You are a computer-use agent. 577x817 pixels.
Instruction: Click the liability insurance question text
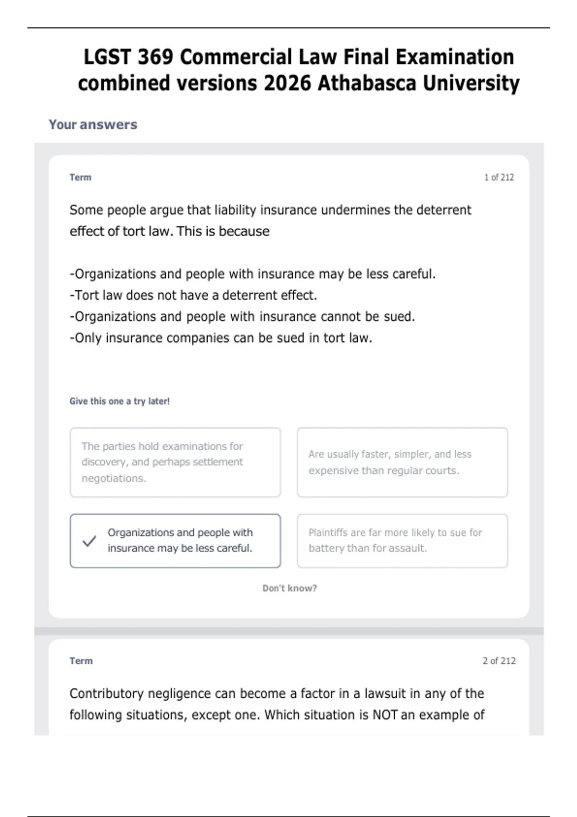(270, 221)
